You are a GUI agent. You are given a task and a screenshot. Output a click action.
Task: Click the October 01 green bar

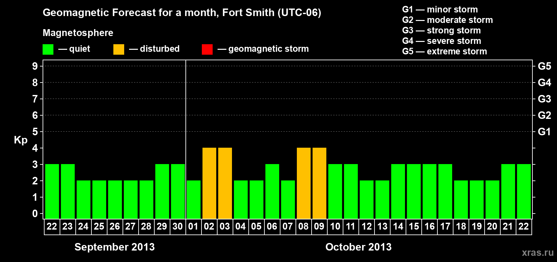(194, 199)
